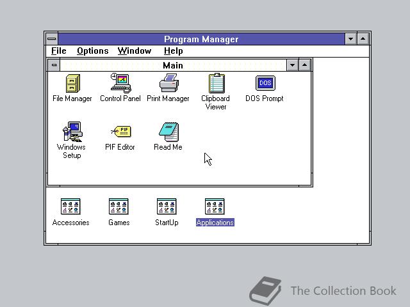Click the StartUp label text
410x307 pixels.
click(x=167, y=223)
